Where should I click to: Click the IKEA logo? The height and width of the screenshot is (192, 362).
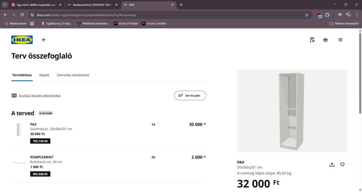(x=22, y=40)
